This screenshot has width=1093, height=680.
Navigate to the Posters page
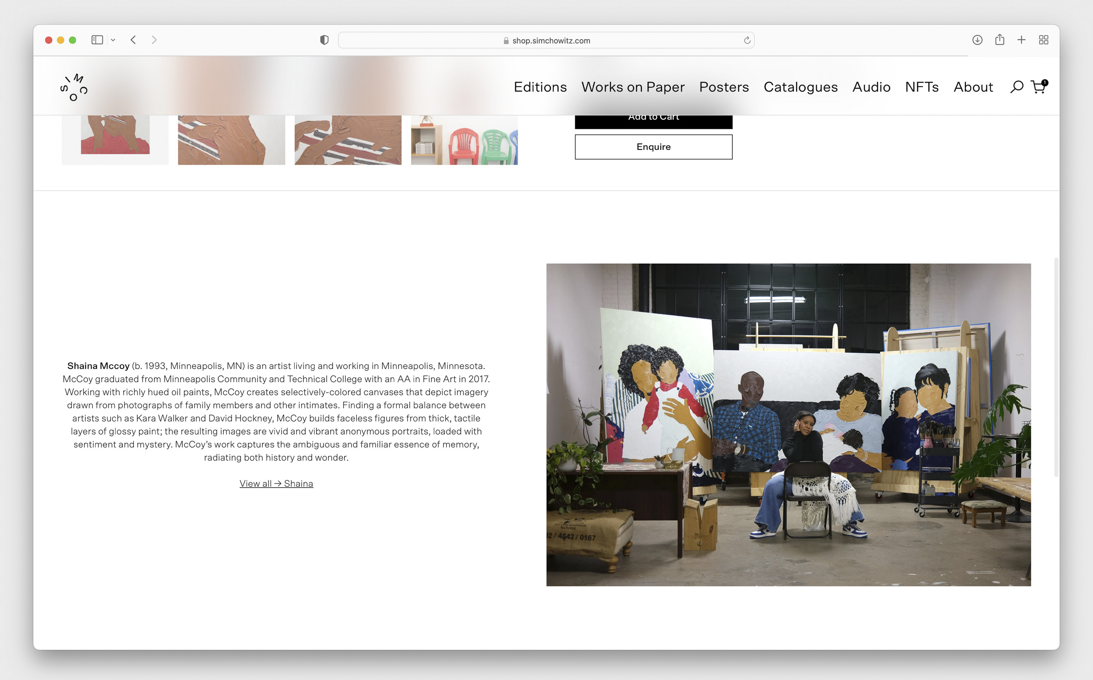(x=724, y=87)
